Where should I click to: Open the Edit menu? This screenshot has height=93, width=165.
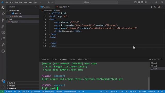click(x=11, y=2)
